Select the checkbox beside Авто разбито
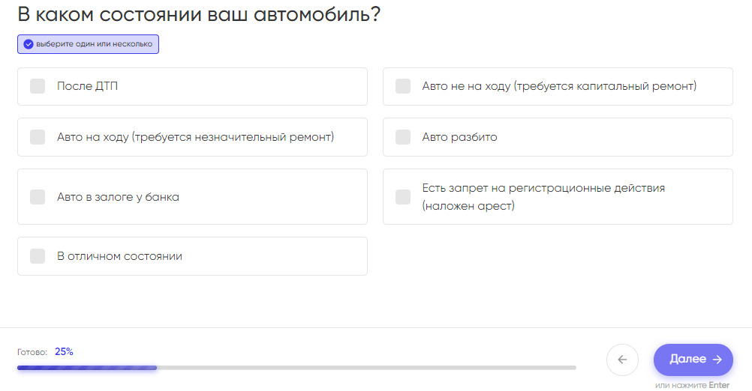Image resolution: width=752 pixels, height=391 pixels. [x=403, y=137]
